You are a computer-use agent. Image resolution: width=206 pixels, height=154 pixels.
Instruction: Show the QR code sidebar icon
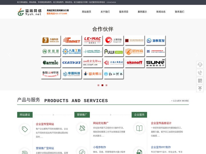pyautogui.click(x=200, y=80)
